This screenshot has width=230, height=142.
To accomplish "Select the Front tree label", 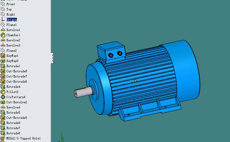I will (x=11, y=4).
